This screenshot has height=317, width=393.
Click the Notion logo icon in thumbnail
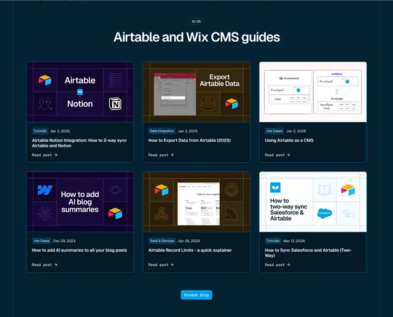click(115, 104)
